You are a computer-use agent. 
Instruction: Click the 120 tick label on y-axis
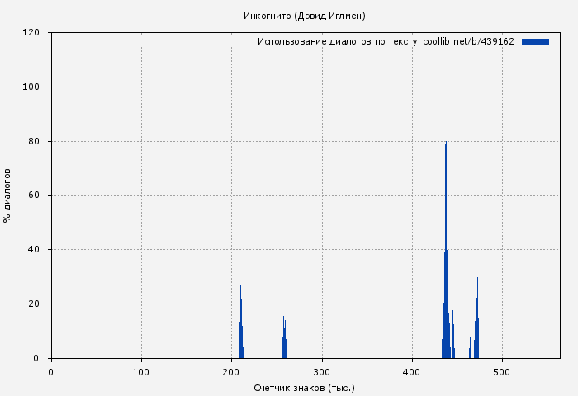(x=32, y=33)
